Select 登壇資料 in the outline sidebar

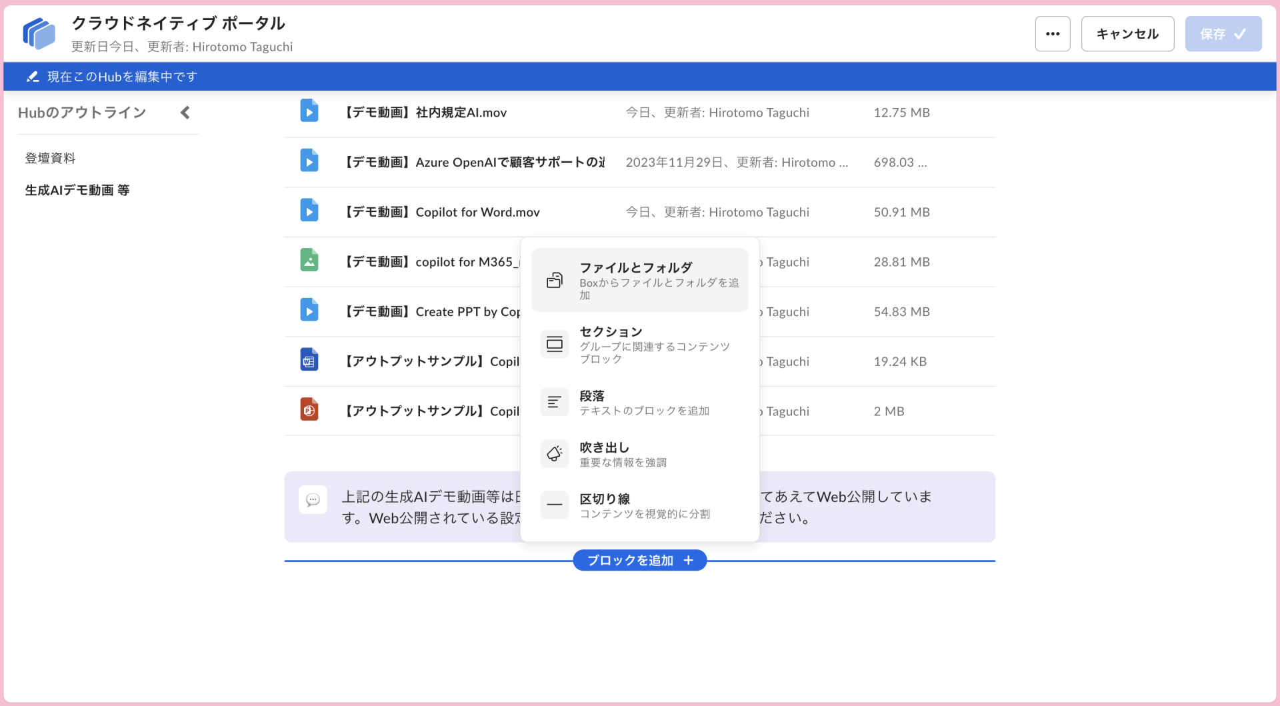click(50, 158)
